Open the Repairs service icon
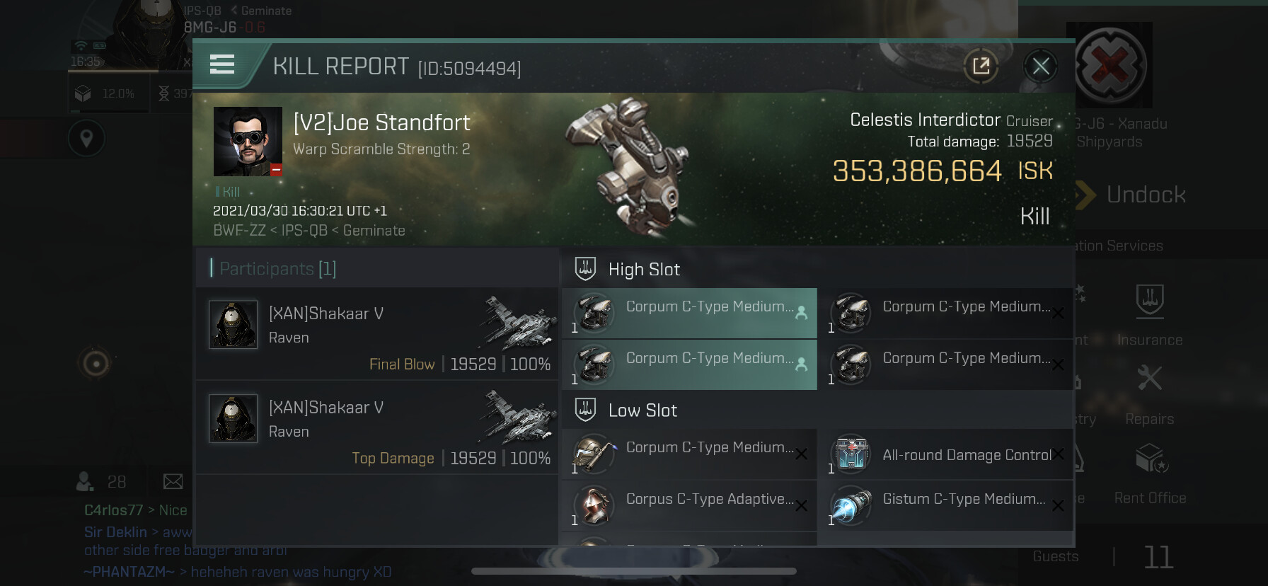 point(1149,379)
